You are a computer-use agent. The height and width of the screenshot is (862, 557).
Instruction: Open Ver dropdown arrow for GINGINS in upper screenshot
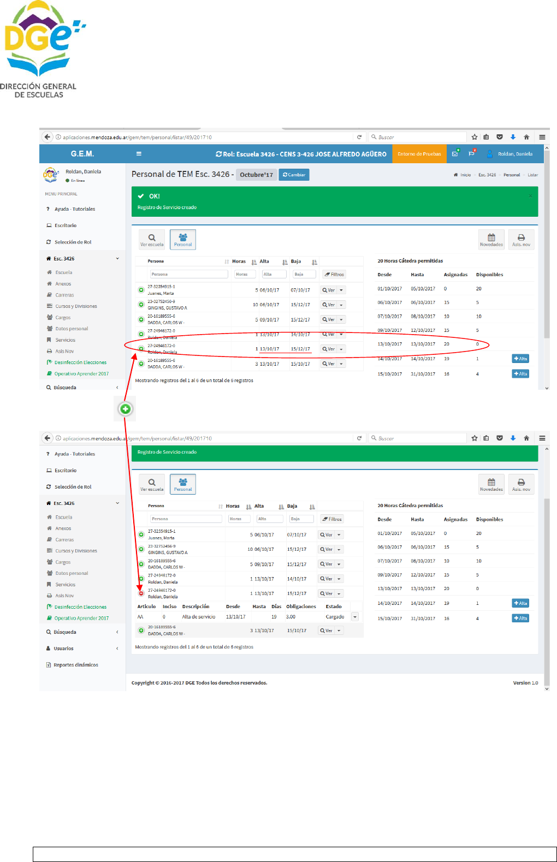pyautogui.click(x=341, y=305)
